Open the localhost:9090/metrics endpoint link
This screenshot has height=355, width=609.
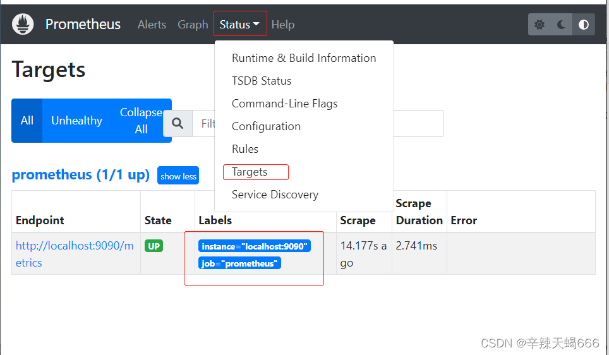pyautogui.click(x=75, y=254)
